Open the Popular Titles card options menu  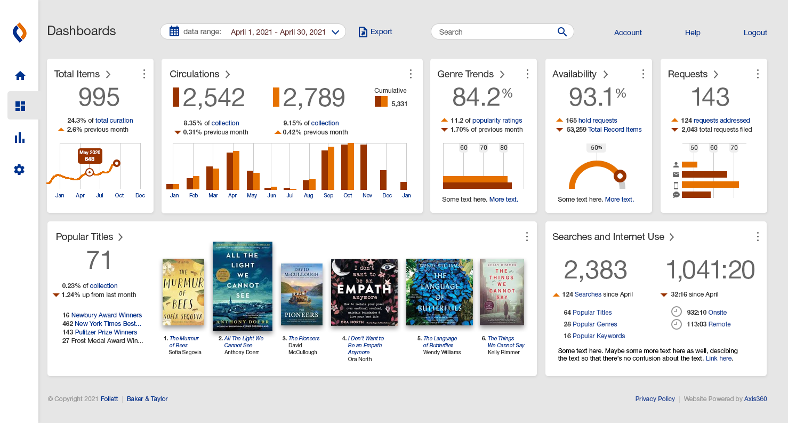pos(527,237)
